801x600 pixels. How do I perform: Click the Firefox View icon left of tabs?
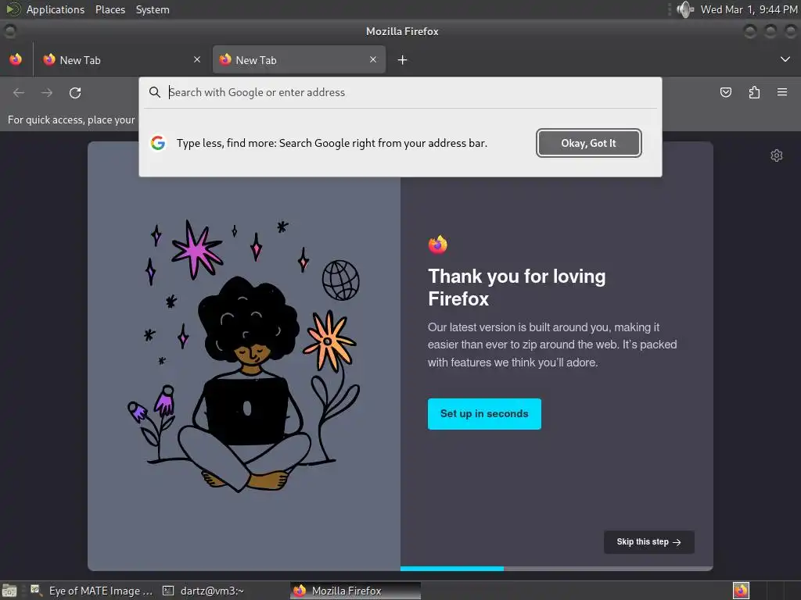16,59
